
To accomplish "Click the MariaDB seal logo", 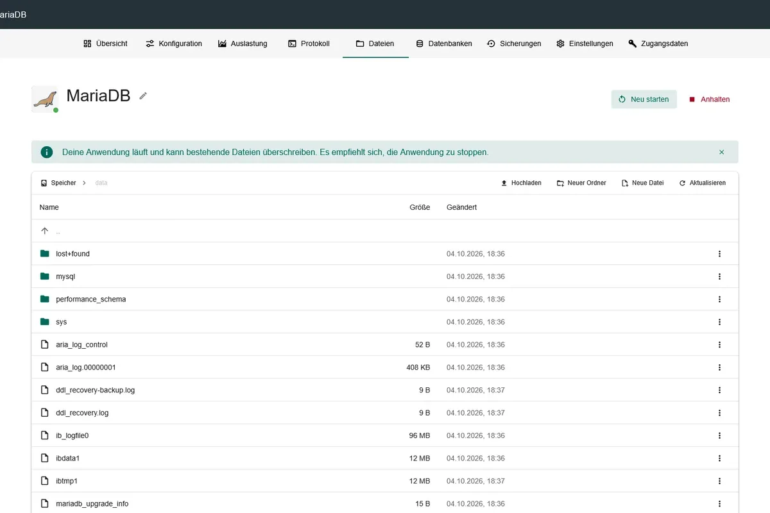I will (45, 99).
